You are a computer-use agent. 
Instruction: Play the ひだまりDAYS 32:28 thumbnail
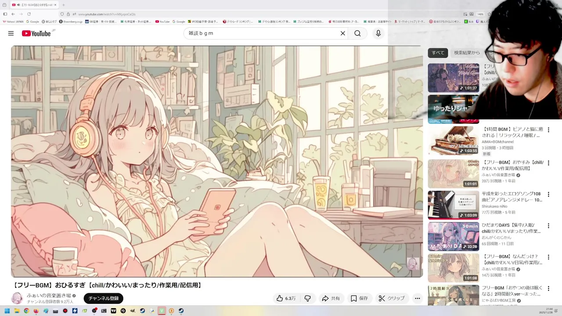tap(454, 236)
